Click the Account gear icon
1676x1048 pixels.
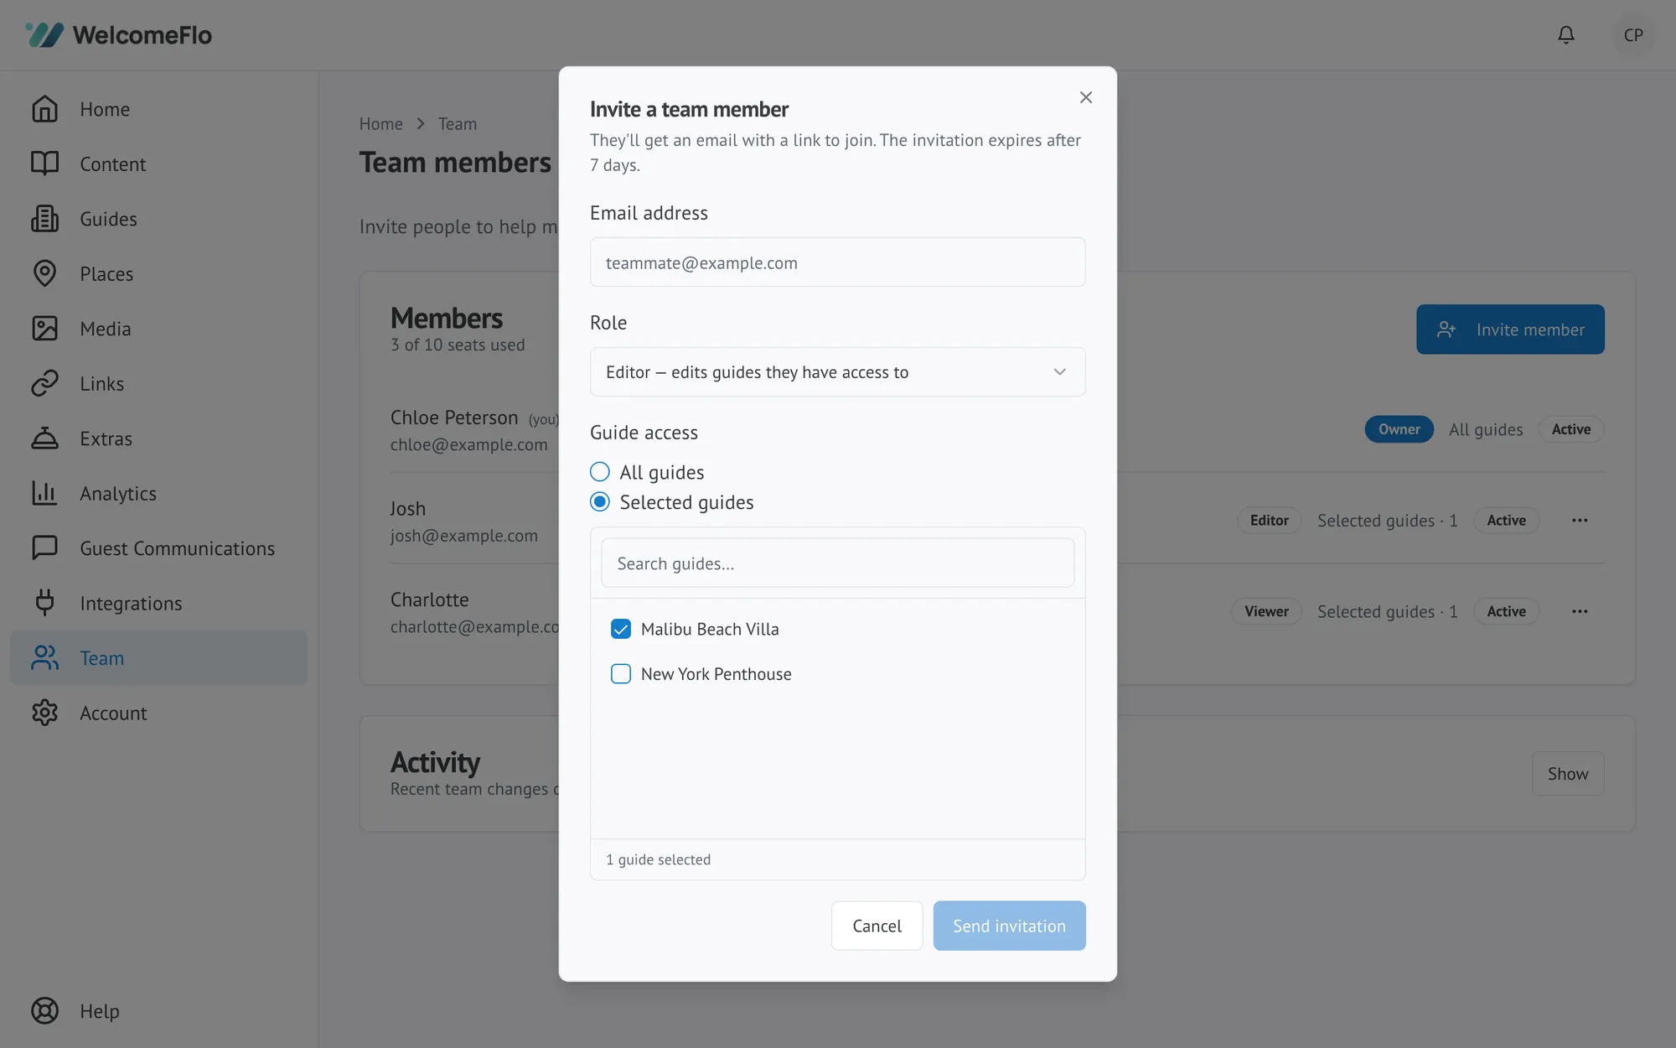coord(44,713)
